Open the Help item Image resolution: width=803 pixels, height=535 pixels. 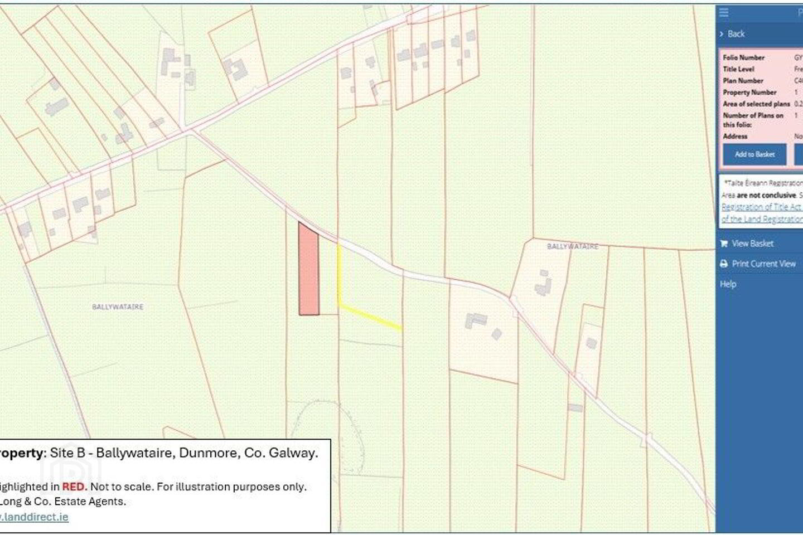(728, 284)
